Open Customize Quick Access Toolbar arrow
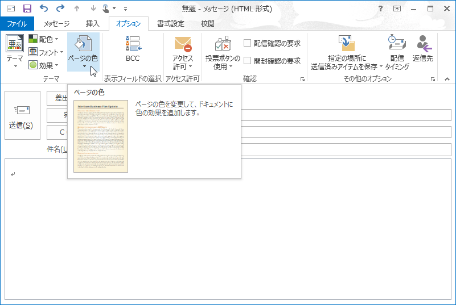Image resolution: width=456 pixels, height=305 pixels. click(x=125, y=9)
